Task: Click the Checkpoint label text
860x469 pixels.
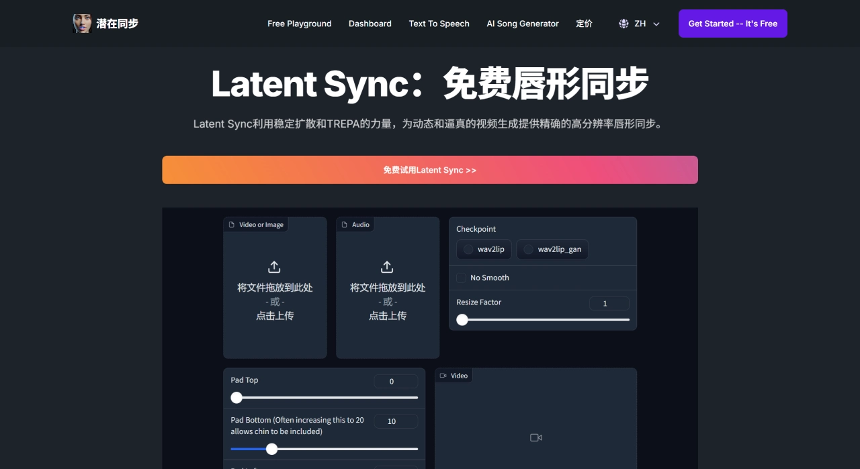Action: 476,229
